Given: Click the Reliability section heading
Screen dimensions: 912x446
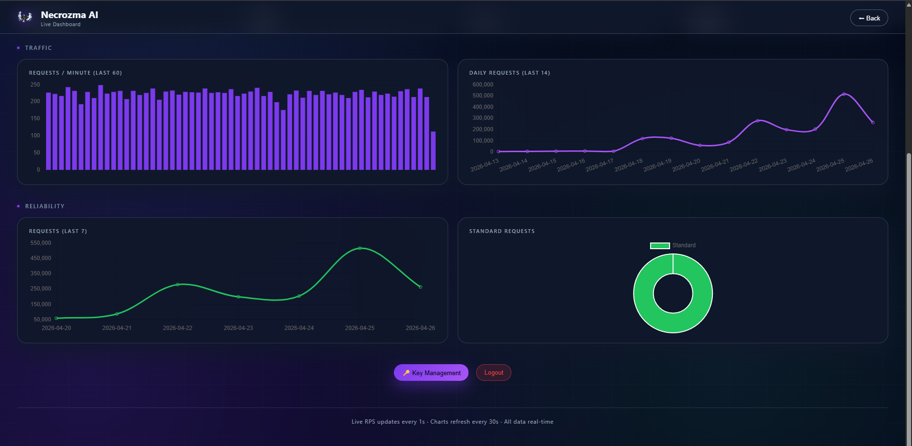Looking at the screenshot, I should pos(45,206).
